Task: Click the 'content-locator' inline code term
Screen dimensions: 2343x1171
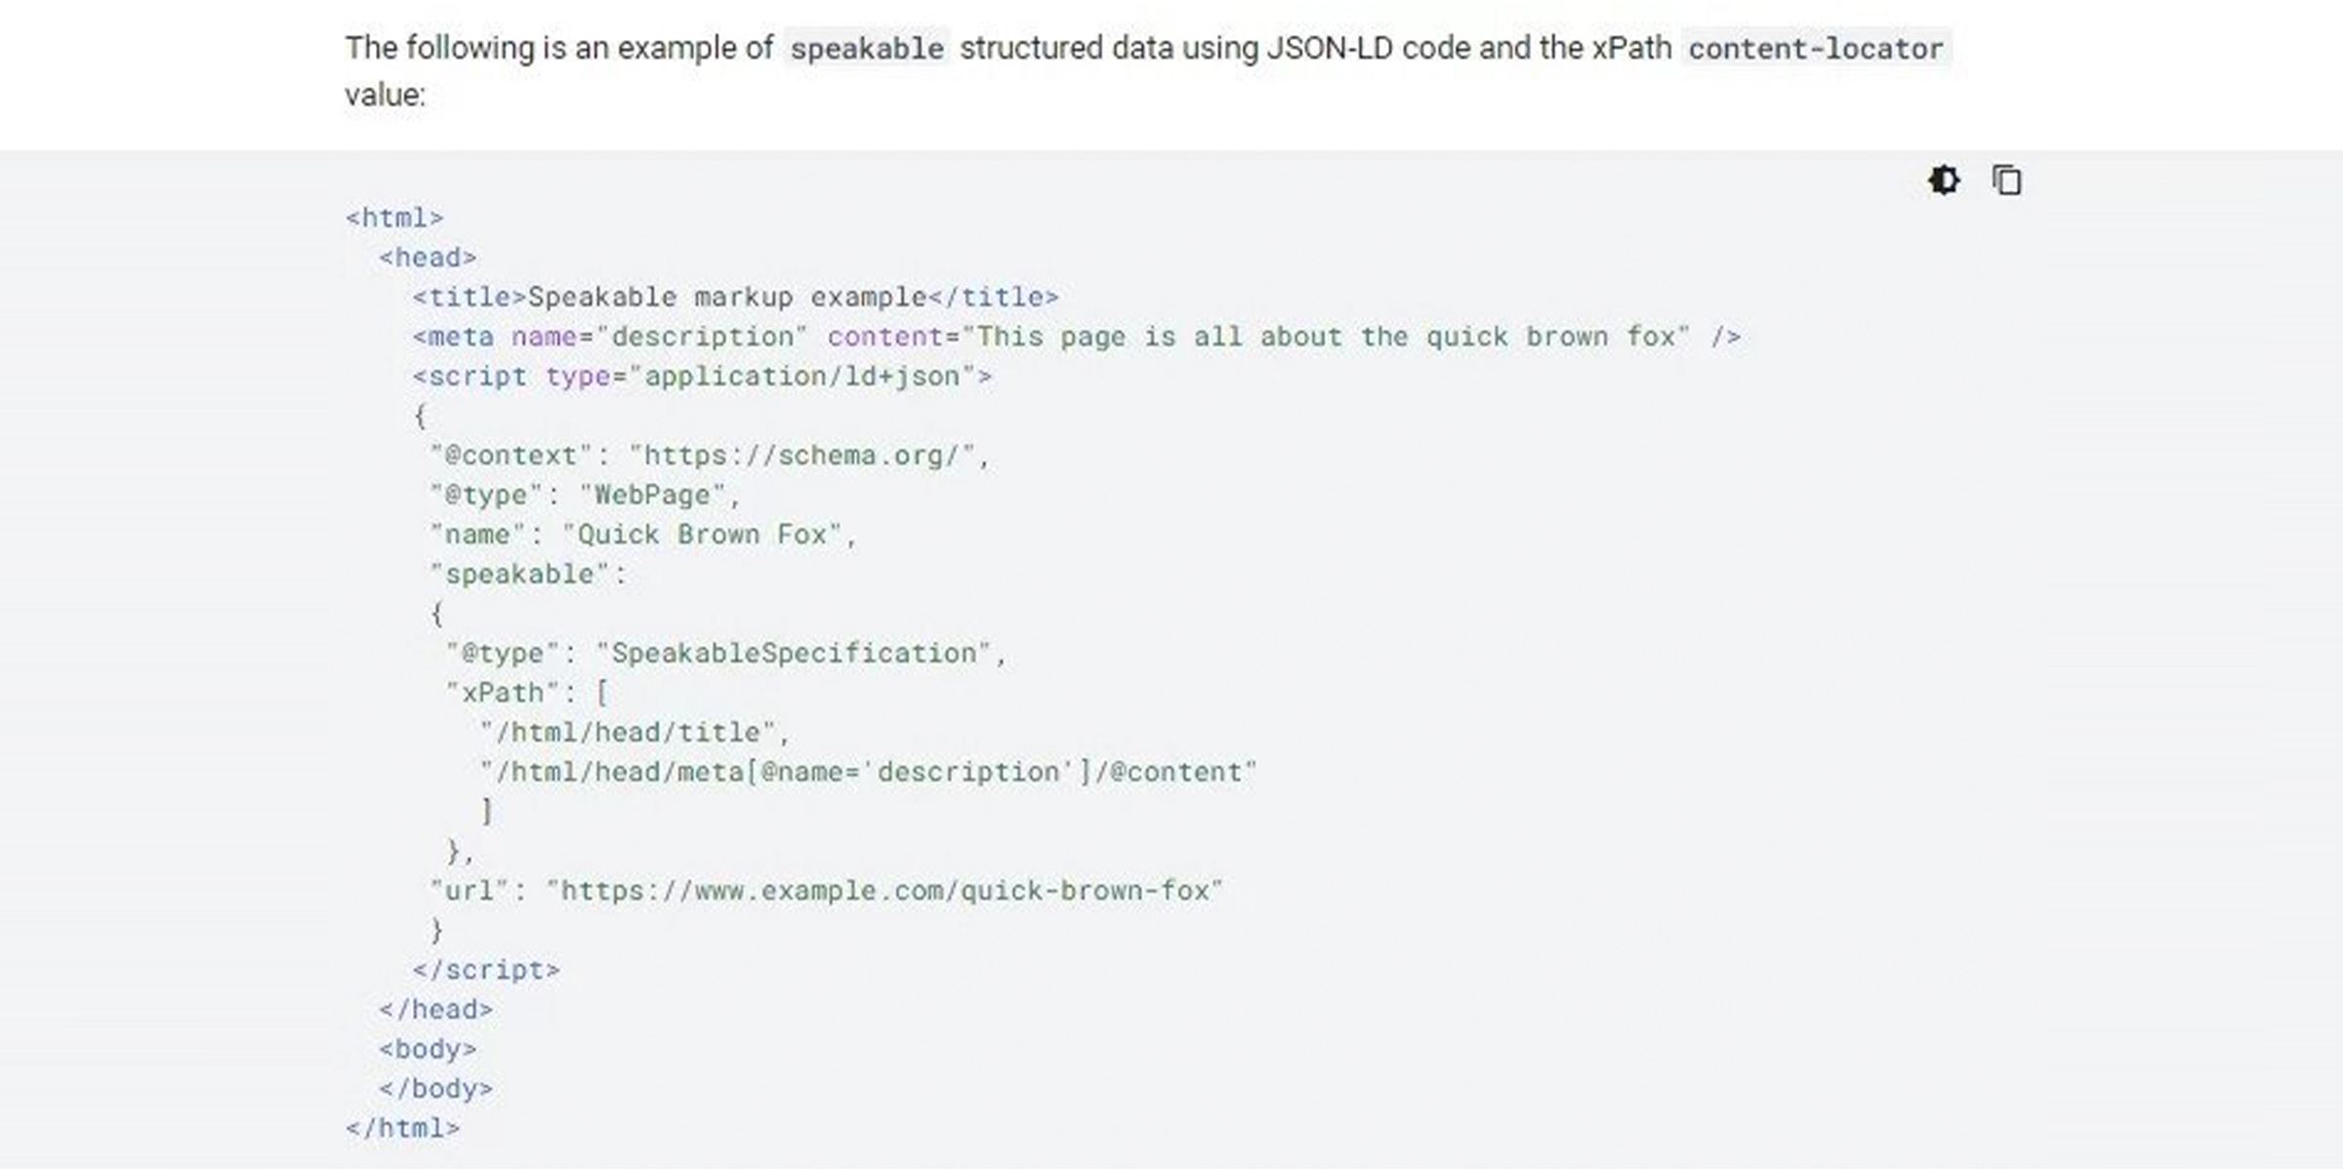Action: (1816, 48)
